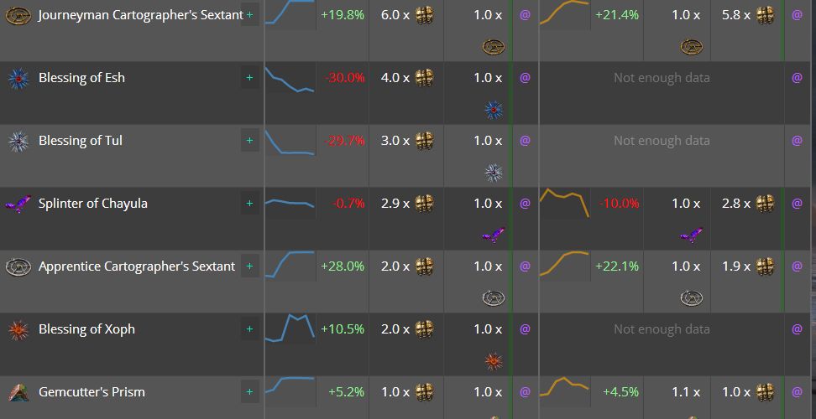Click the rightmost @ symbol in Blessing of Esh row
Screen dimensions: 816x419
[797, 78]
